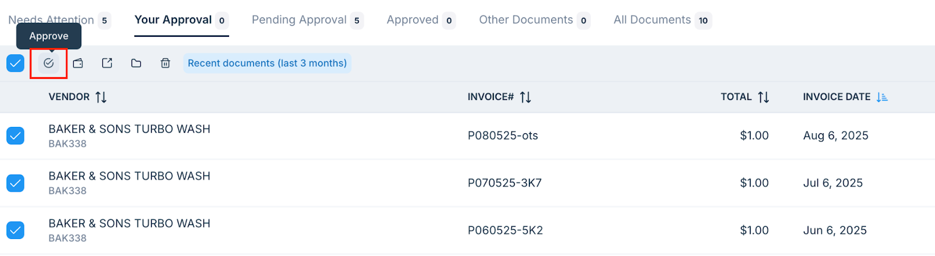Click the count badge on Pending Approval

(x=356, y=20)
